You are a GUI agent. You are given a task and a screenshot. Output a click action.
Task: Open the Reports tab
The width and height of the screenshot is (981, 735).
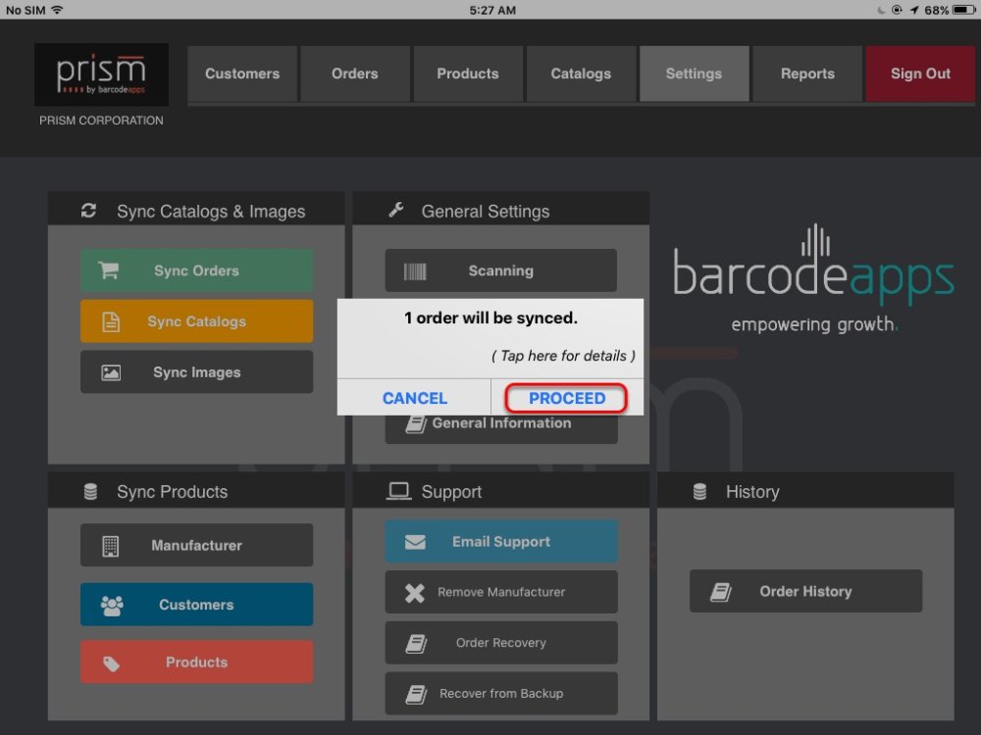pyautogui.click(x=807, y=73)
